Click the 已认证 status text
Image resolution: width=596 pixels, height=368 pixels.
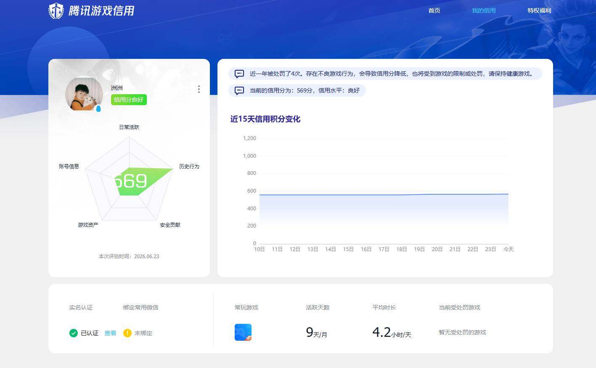(x=90, y=333)
